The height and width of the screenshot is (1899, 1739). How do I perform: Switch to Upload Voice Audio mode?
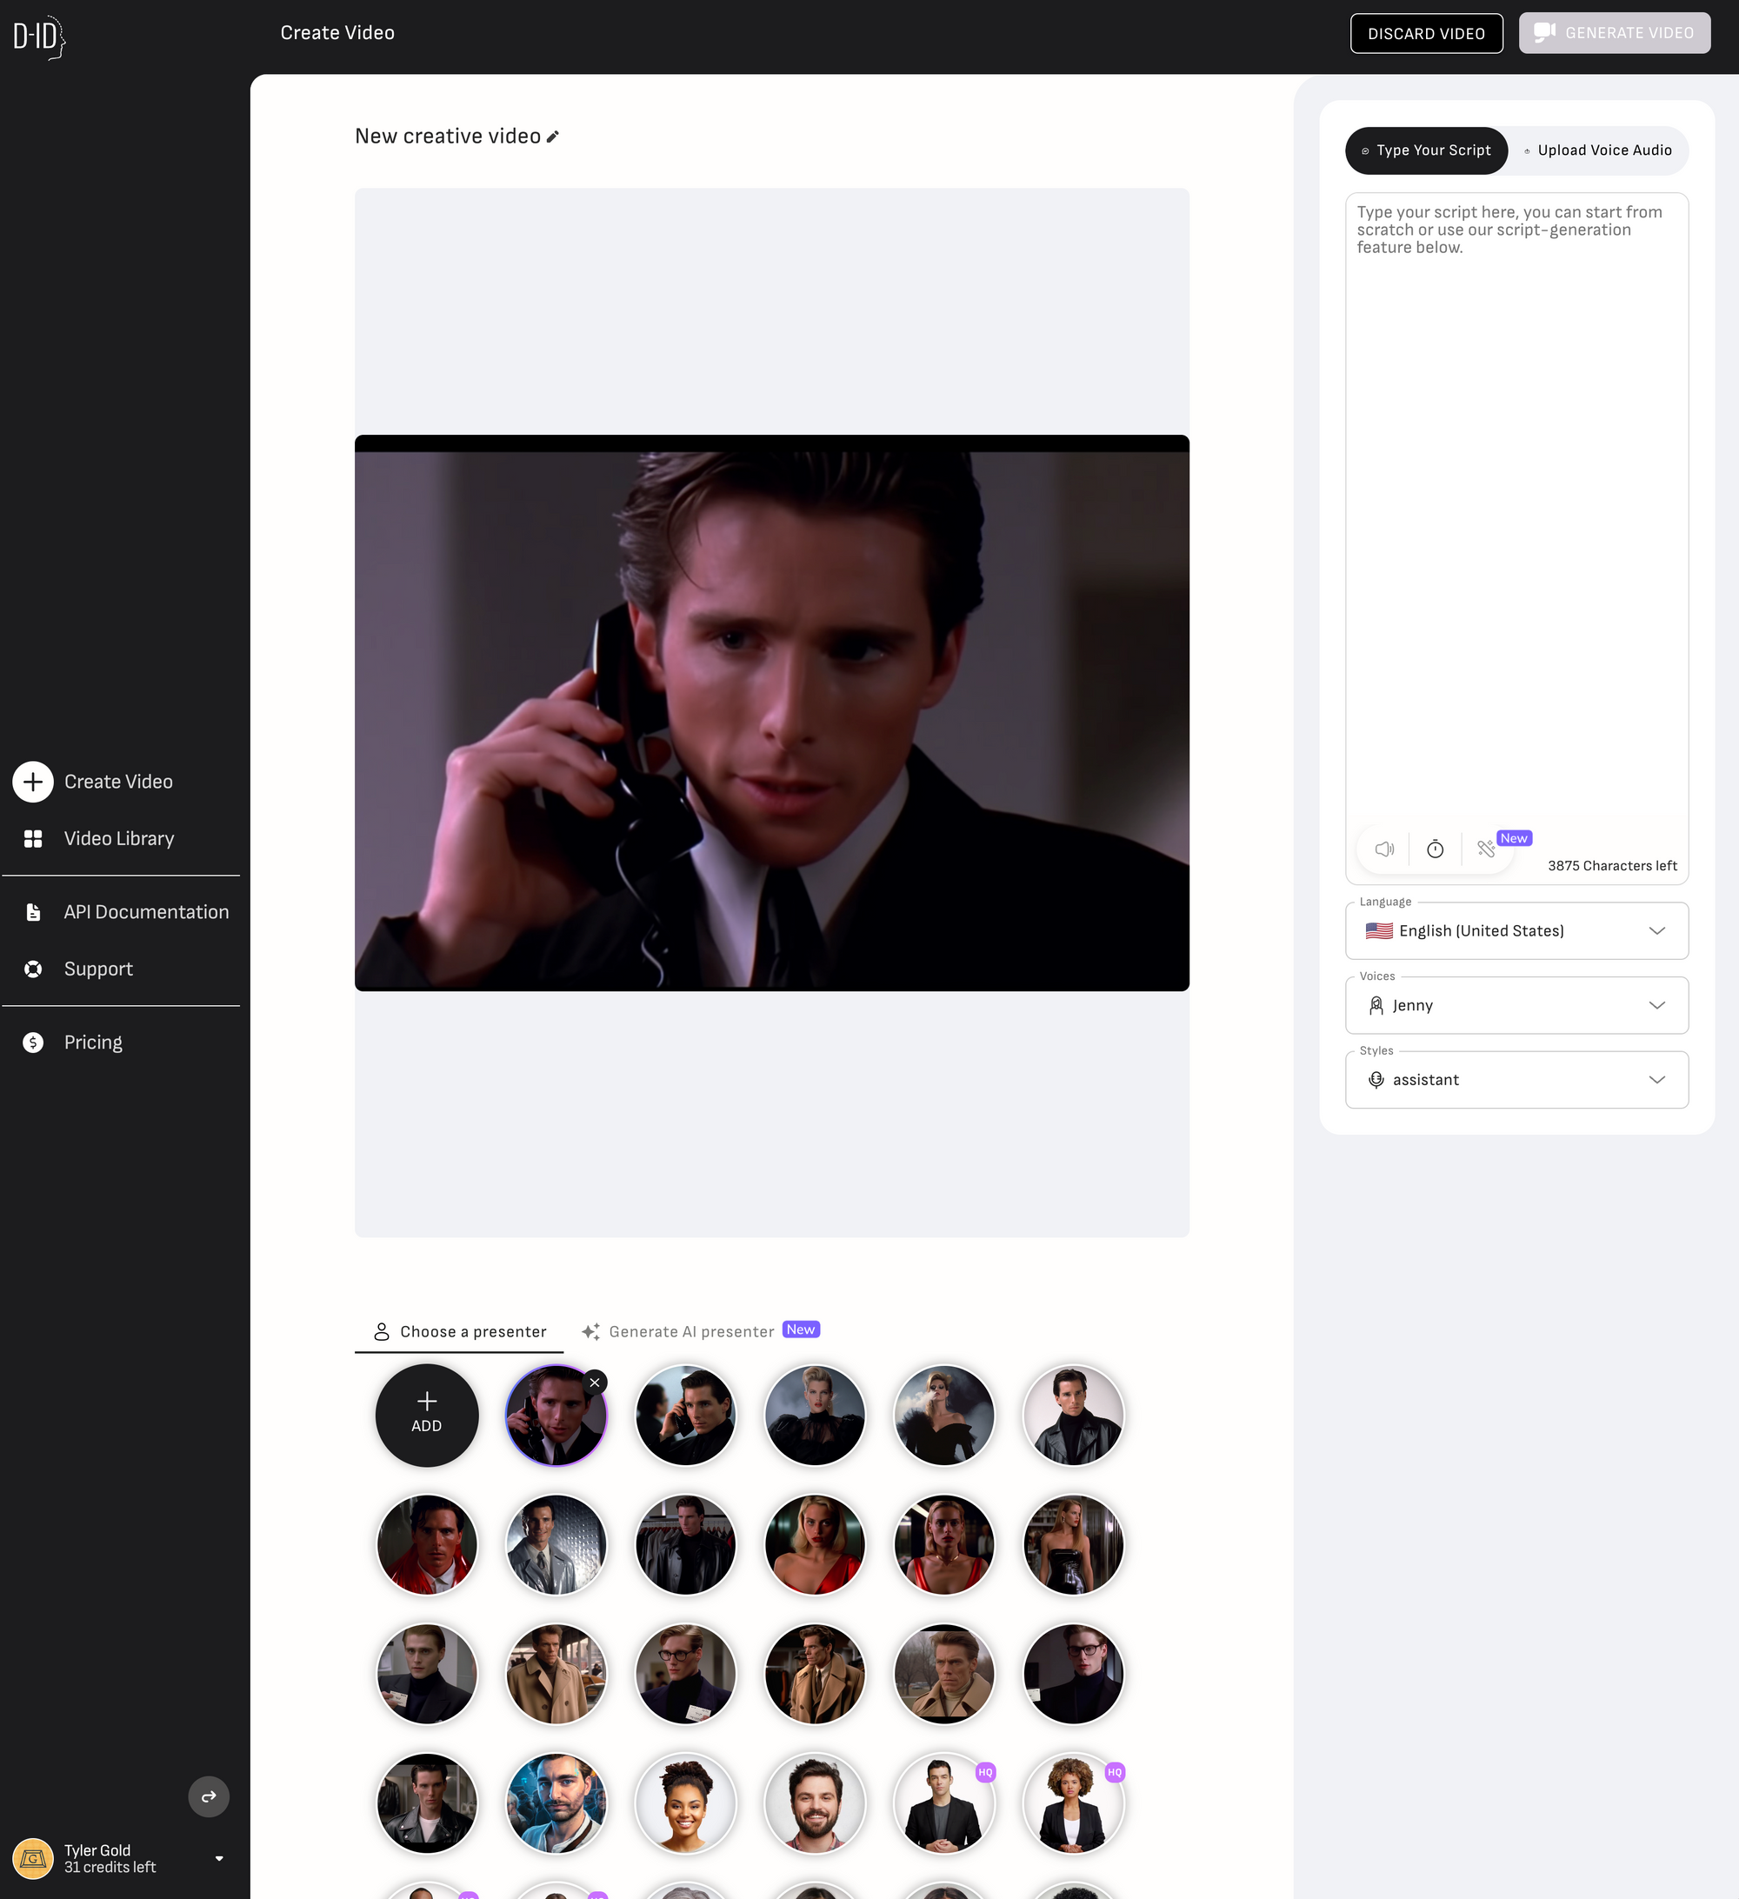tap(1597, 150)
